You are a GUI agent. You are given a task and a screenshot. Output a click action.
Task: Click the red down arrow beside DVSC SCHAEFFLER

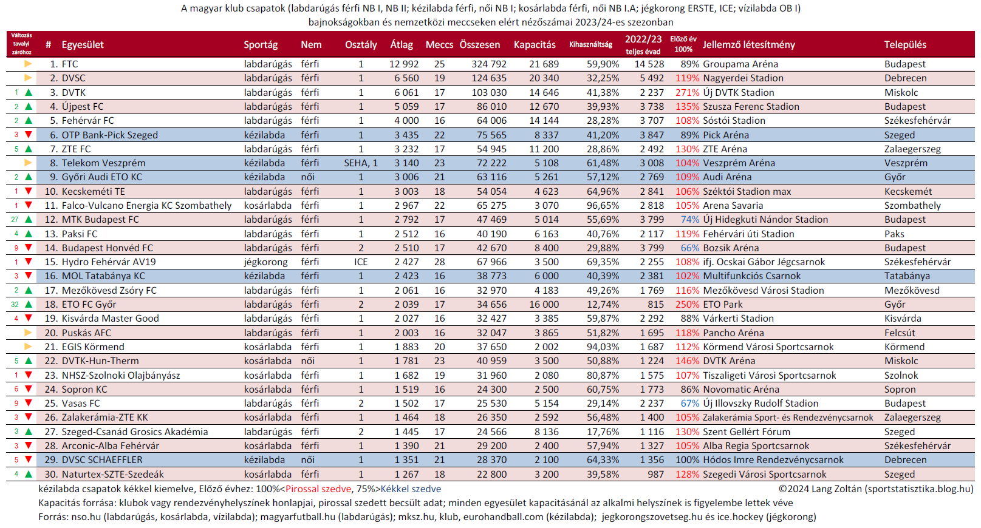[28, 459]
